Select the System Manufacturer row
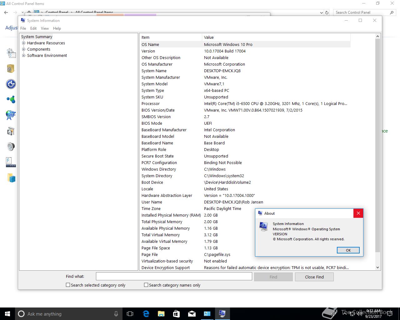Image resolution: width=400 pixels, height=320 pixels. (x=245, y=77)
